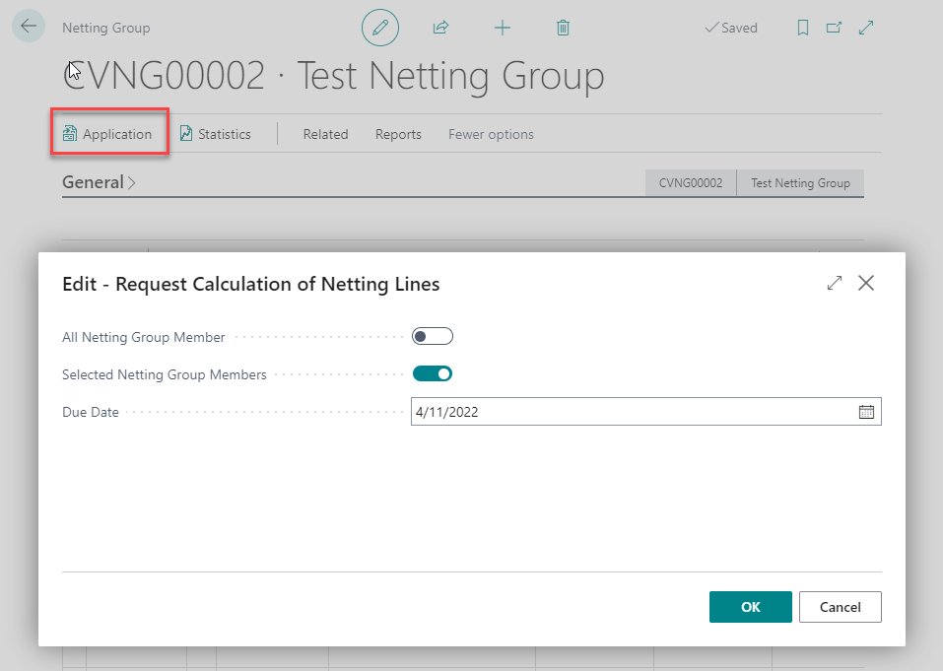Click the back arrow button

click(29, 27)
